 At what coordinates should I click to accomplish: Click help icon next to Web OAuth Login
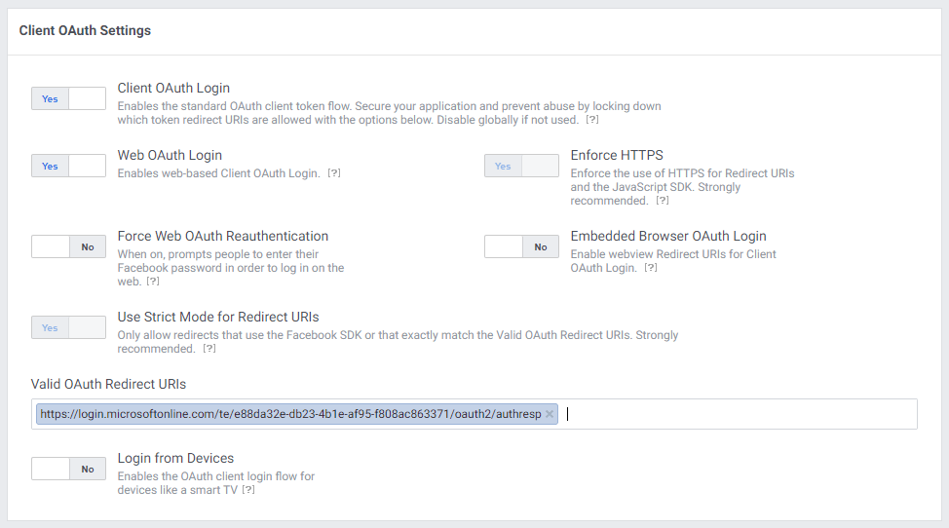pos(334,173)
